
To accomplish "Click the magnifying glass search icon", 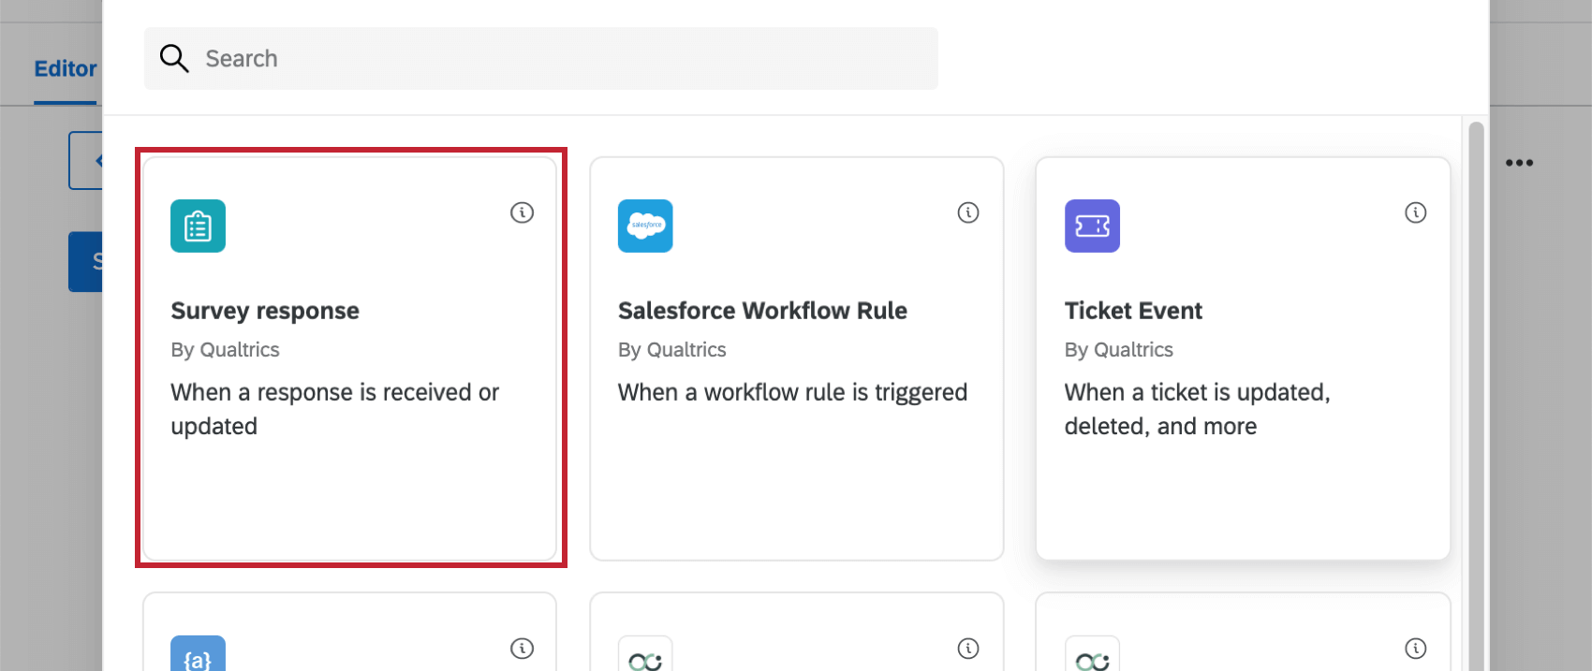I will point(174,58).
